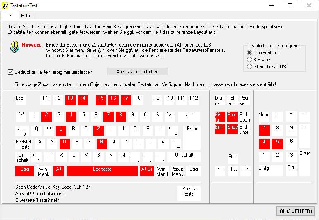Click the red letter H key
The image size is (319, 220).
pyautogui.click(x=102, y=144)
